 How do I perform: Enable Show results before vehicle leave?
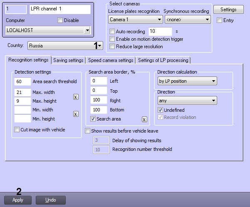[x=88, y=131]
